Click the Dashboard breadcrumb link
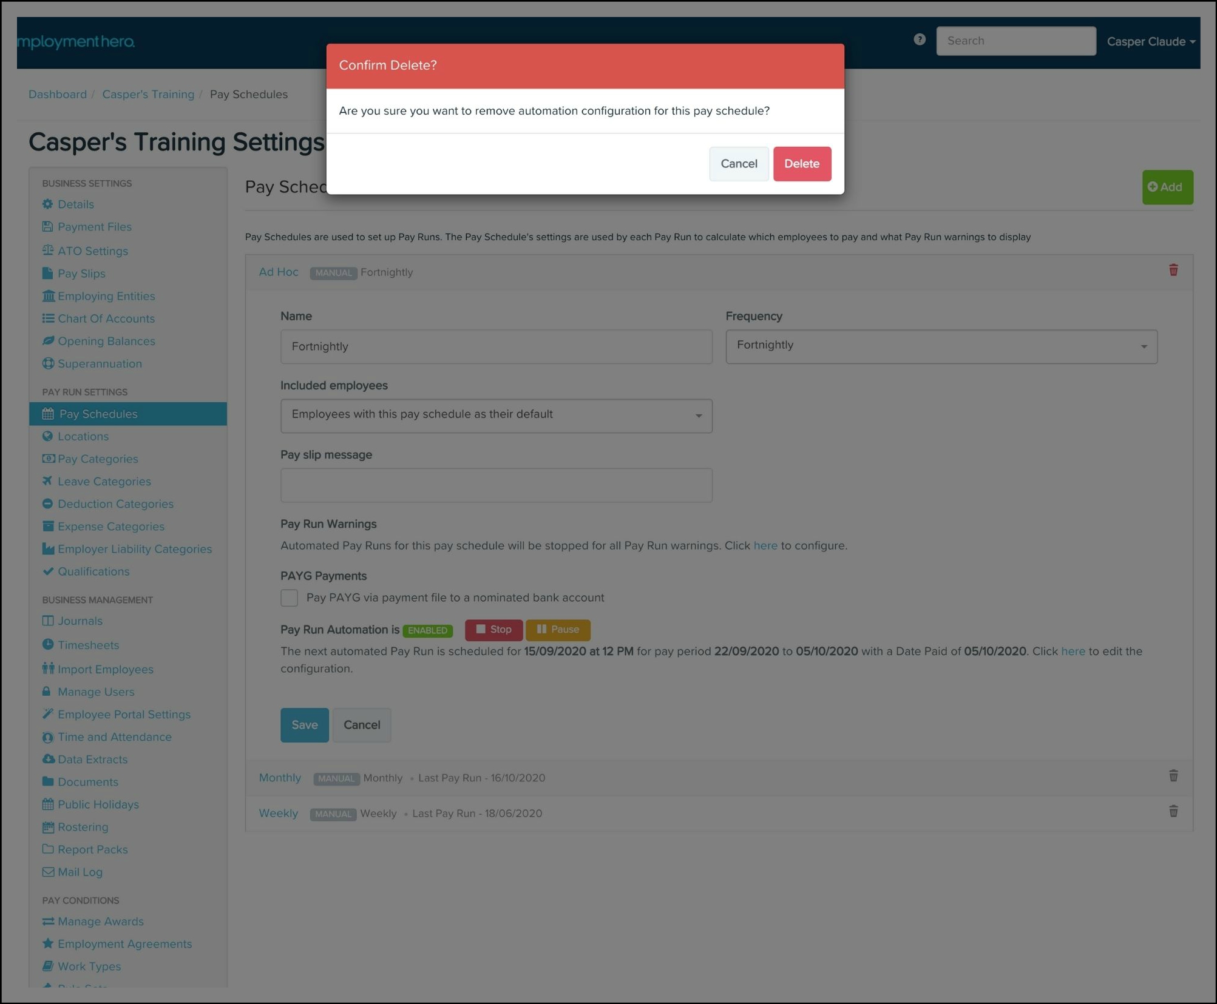Viewport: 1217px width, 1004px height. tap(58, 94)
